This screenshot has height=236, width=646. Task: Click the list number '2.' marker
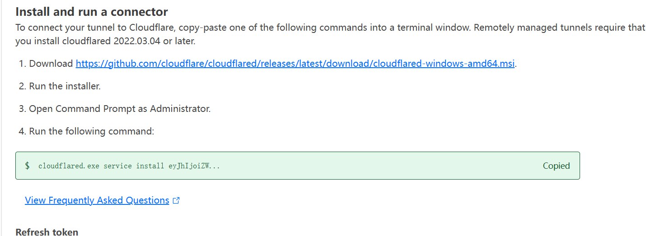tap(23, 86)
